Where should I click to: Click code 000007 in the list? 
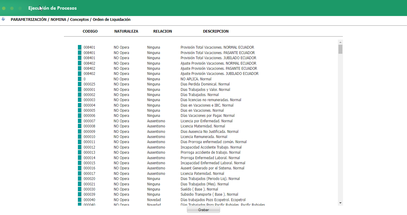(89, 121)
